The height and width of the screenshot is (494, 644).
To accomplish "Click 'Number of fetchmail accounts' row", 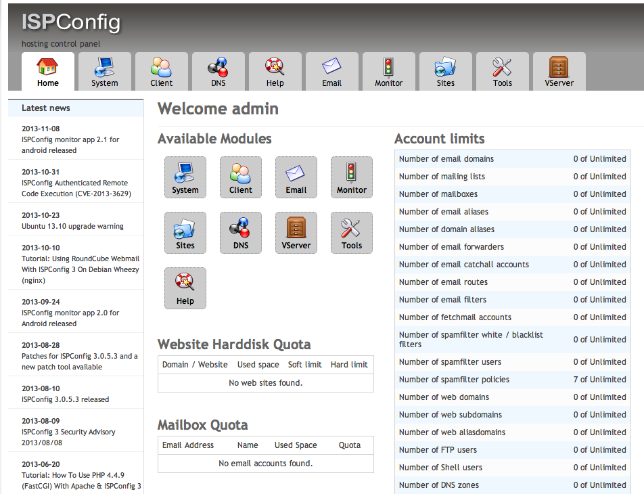I will pos(513,317).
